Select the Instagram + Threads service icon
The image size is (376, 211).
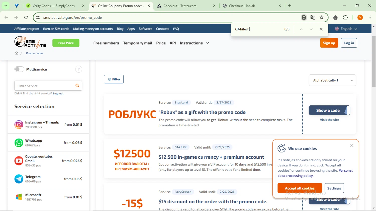coord(19,124)
